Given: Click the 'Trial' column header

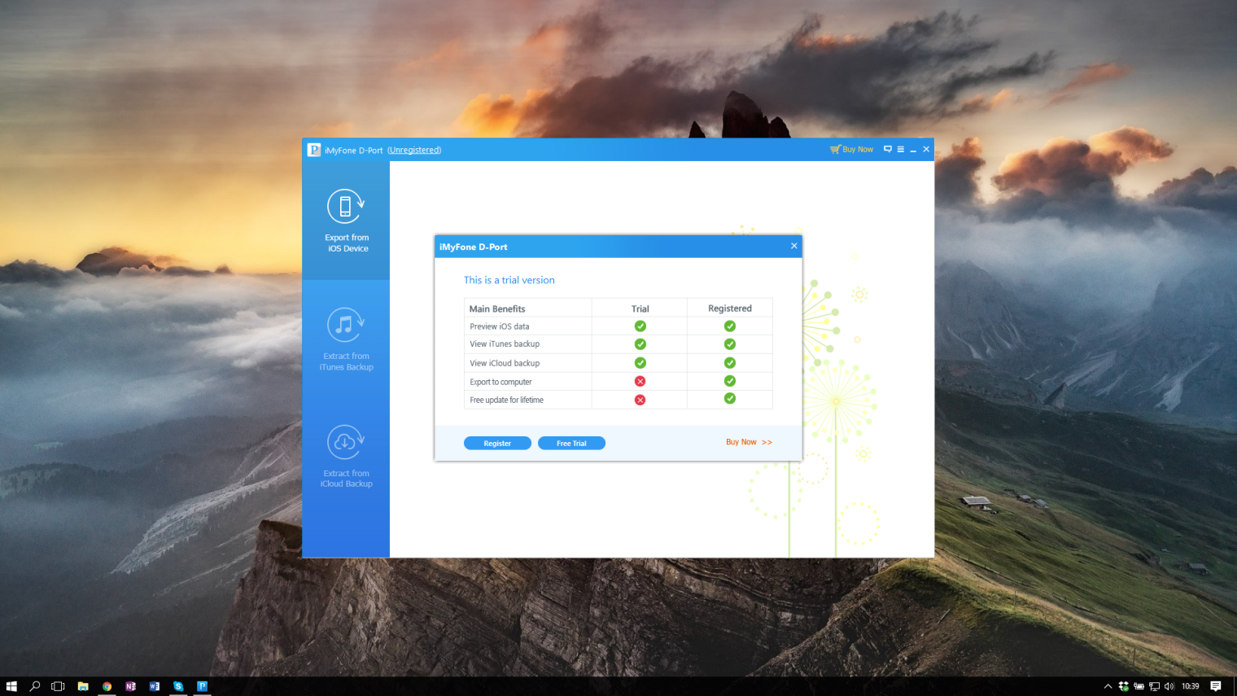Looking at the screenshot, I should pos(640,309).
